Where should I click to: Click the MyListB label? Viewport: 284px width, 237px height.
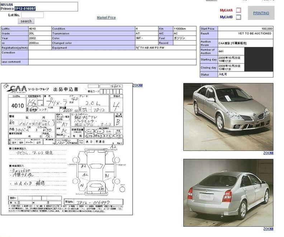tap(226, 17)
